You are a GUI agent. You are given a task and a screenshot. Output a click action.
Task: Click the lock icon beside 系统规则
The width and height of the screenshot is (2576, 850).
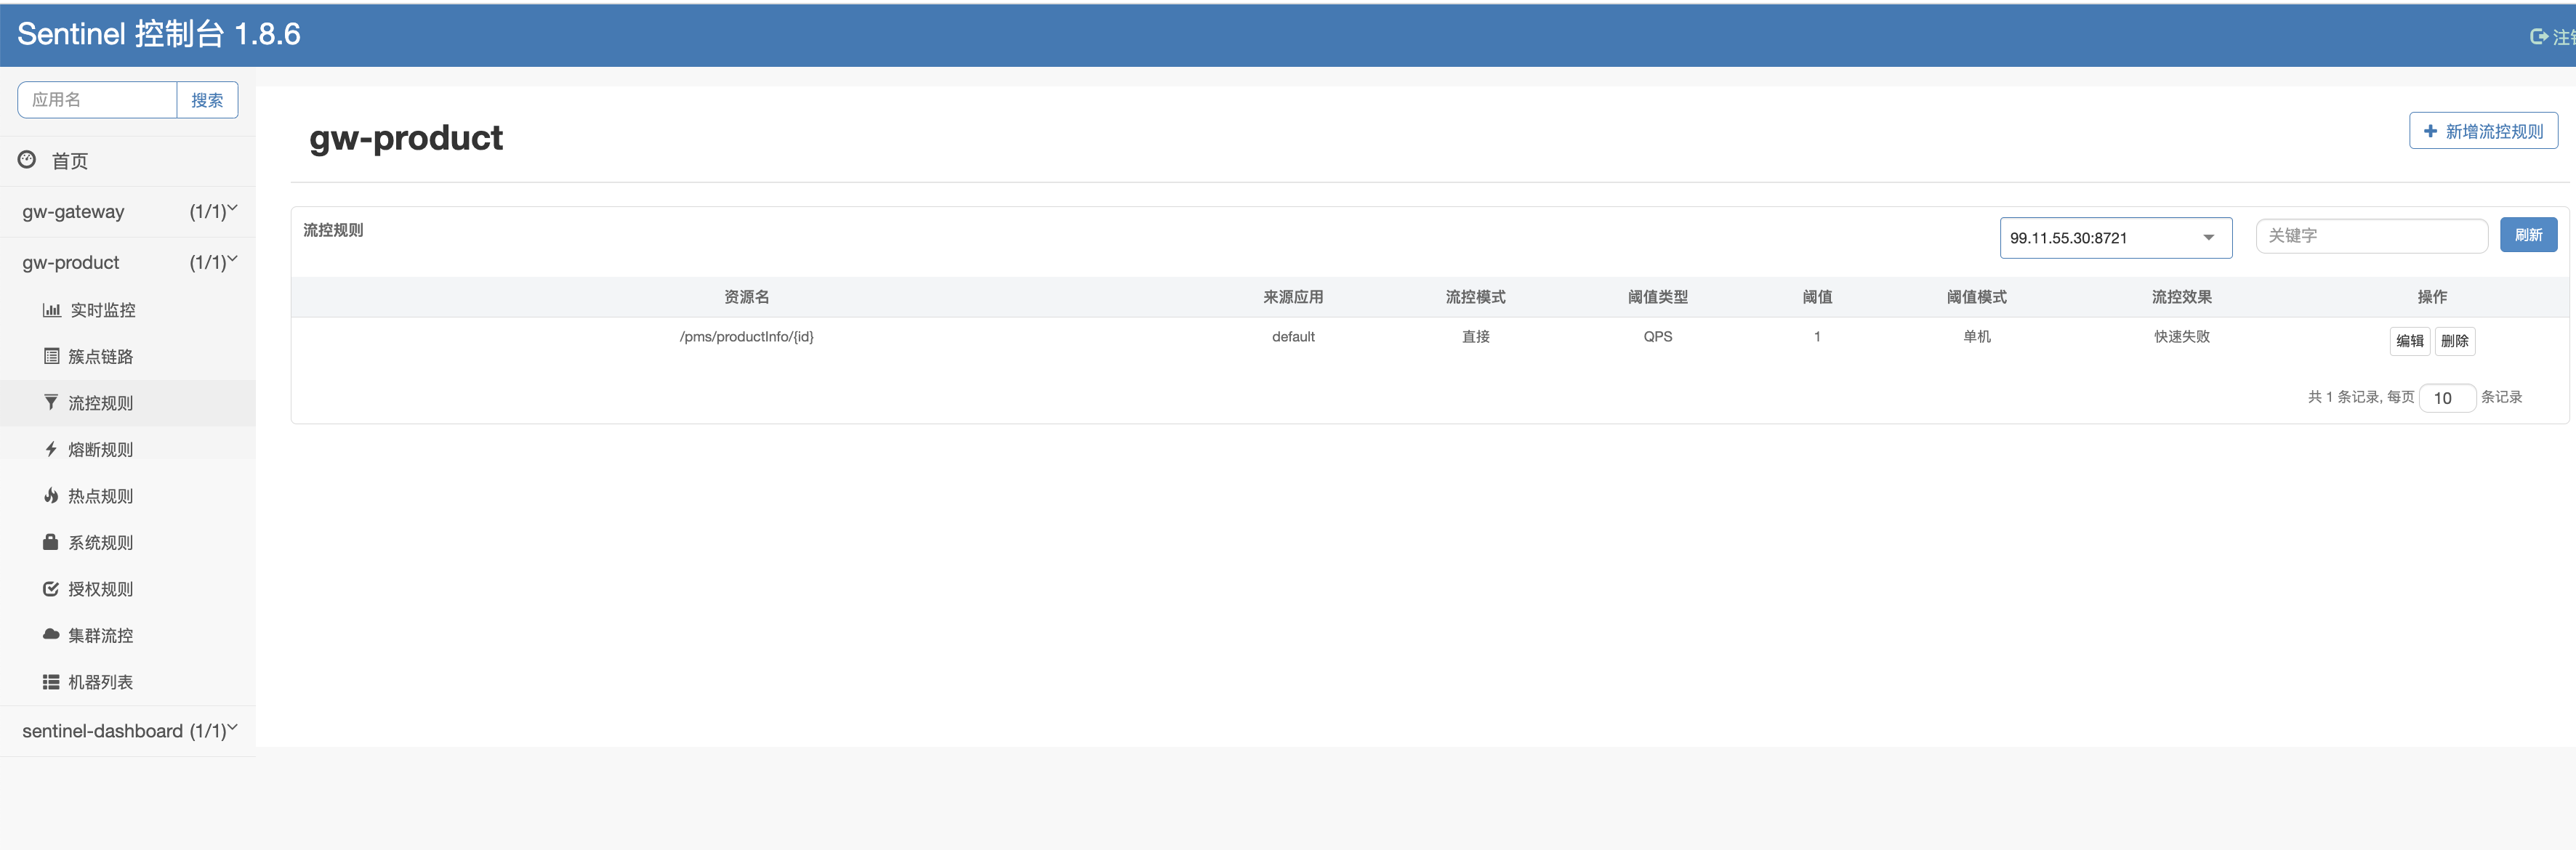point(51,542)
